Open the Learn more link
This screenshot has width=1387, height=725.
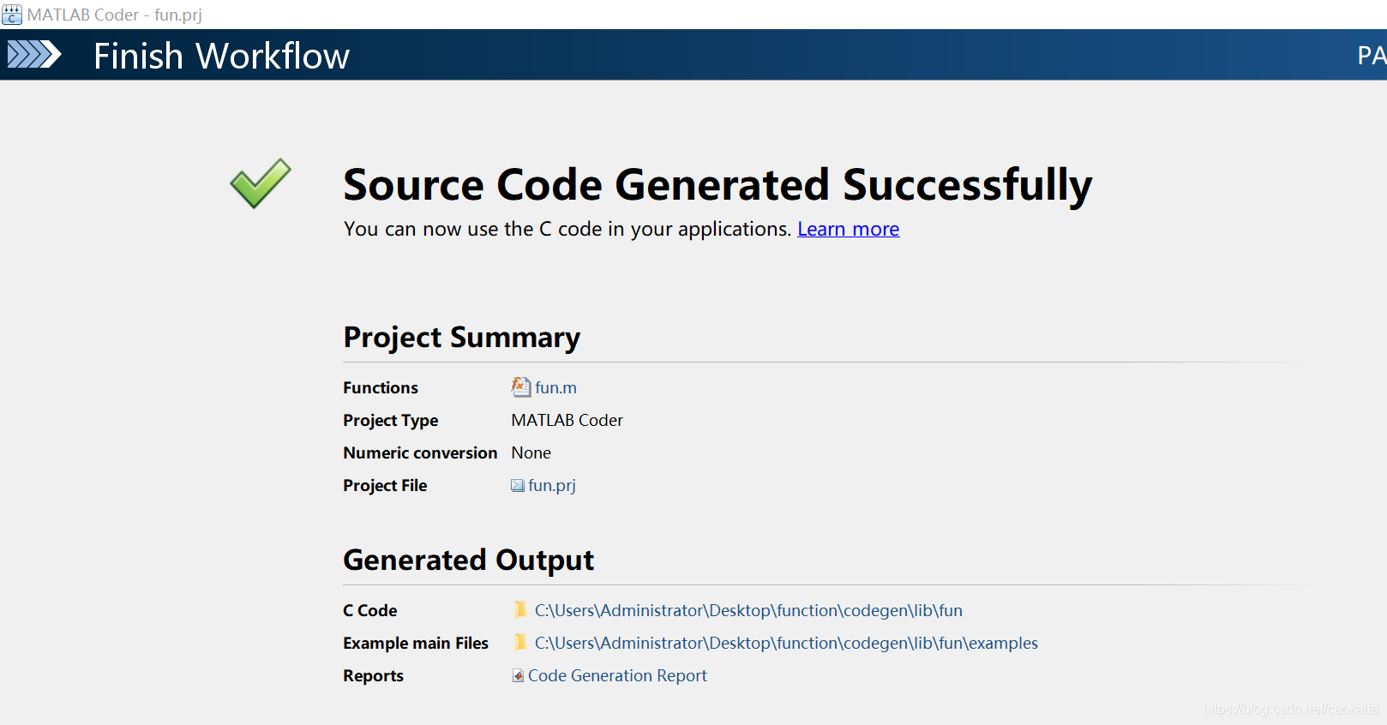click(848, 229)
